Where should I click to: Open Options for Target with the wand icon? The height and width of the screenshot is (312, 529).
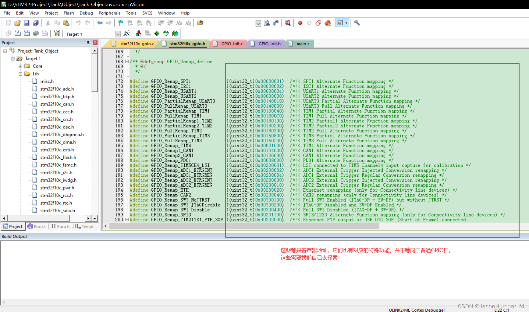(127, 33)
